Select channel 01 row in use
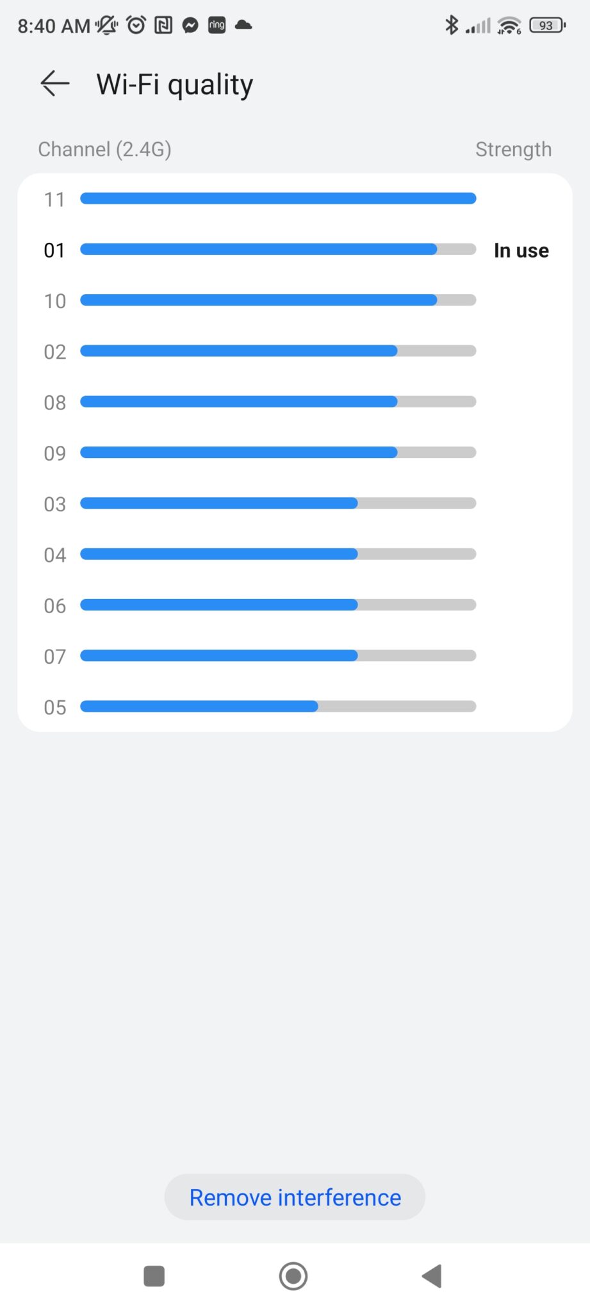Image resolution: width=590 pixels, height=1312 pixels. 278,250
